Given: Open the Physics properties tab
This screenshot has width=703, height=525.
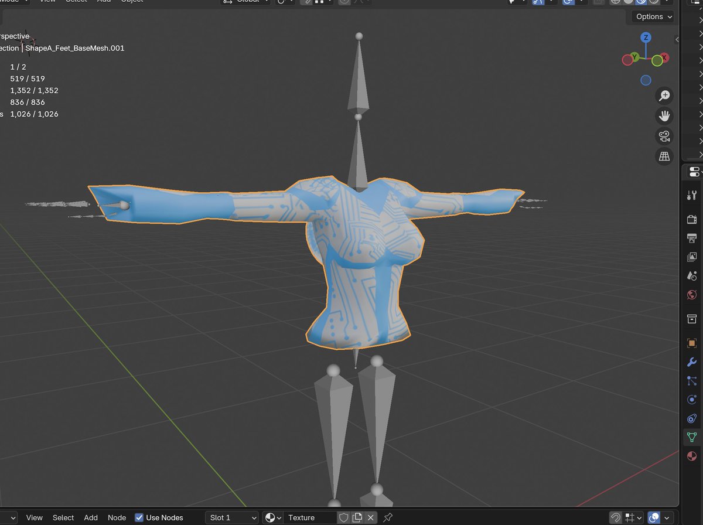Looking at the screenshot, I should (692, 400).
